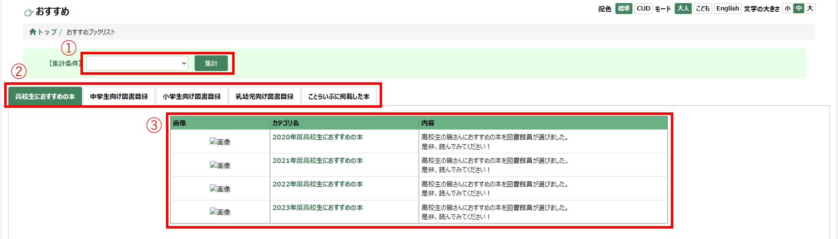This screenshot has width=838, height=239.
Task: Open 2023年度高校生におすすめの本 link
Action: point(318,208)
